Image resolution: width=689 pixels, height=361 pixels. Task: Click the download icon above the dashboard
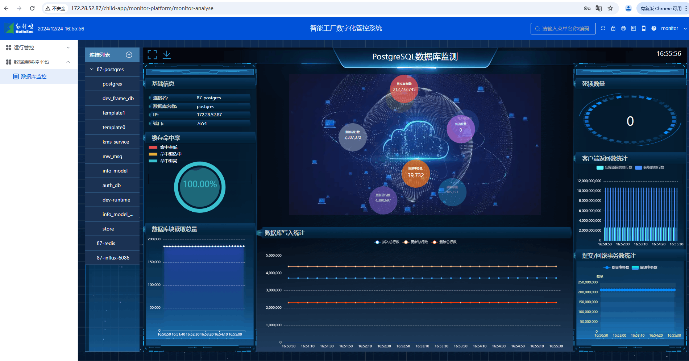coord(167,55)
